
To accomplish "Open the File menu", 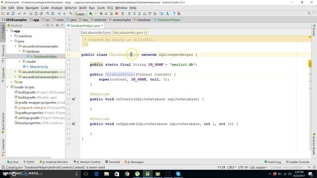I will (3, 8).
